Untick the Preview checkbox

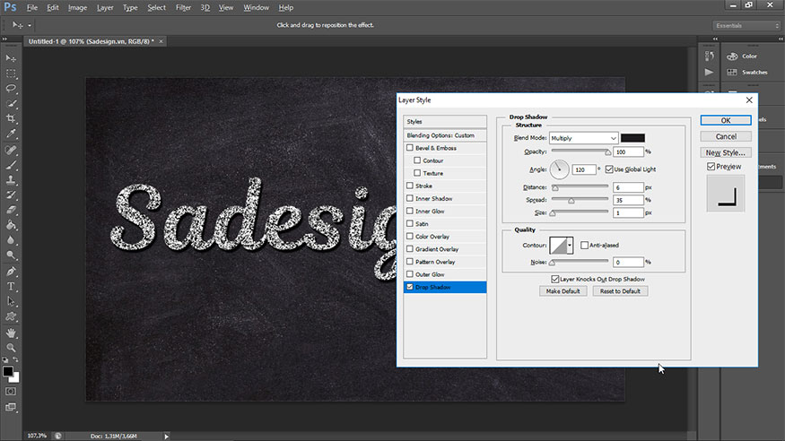point(711,167)
